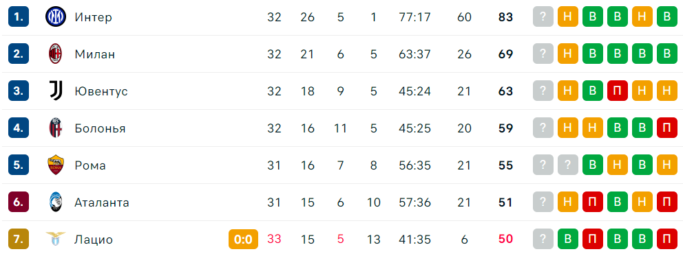
Task: Click the gold position badge 7.
Action: point(19,239)
